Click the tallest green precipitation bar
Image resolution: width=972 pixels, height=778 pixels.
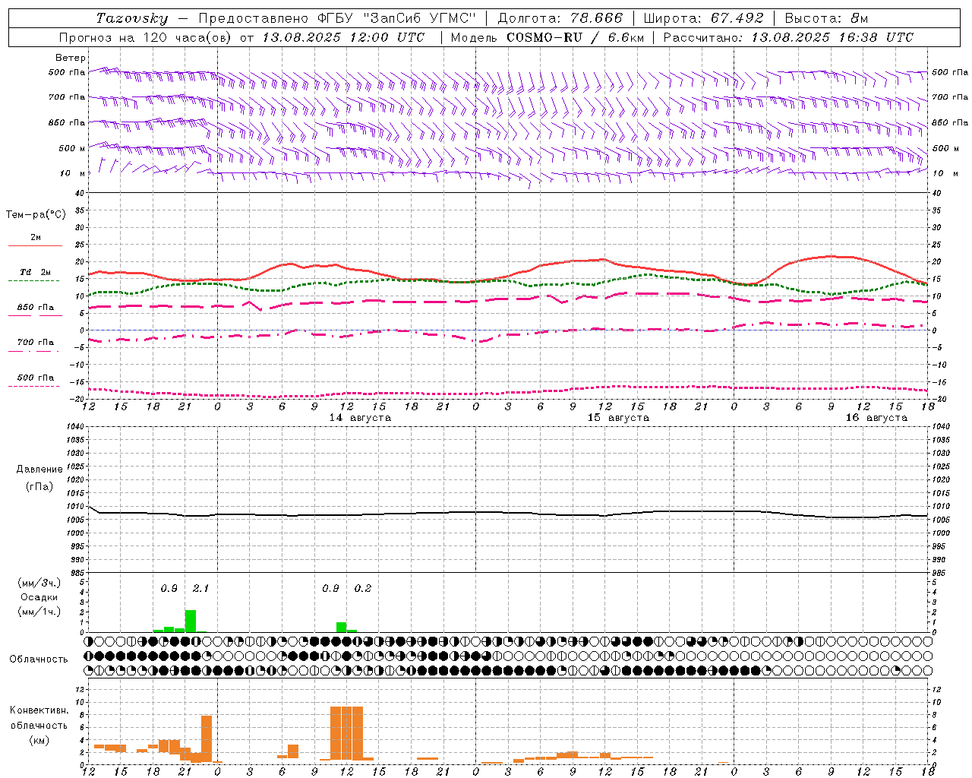coord(191,621)
